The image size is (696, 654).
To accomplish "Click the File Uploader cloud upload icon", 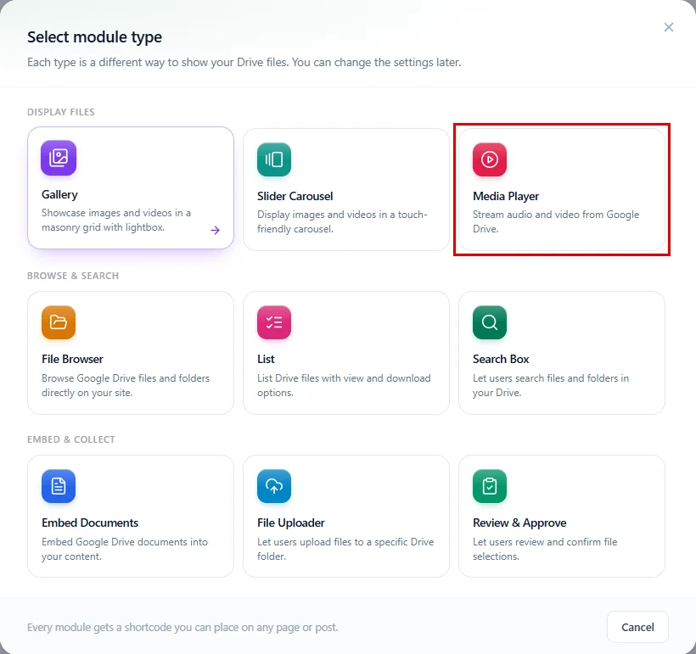I will point(274,486).
